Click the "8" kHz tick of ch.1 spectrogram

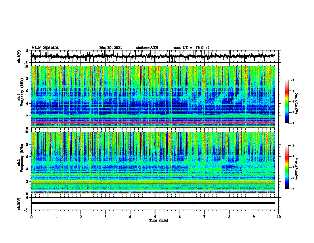(28, 79)
